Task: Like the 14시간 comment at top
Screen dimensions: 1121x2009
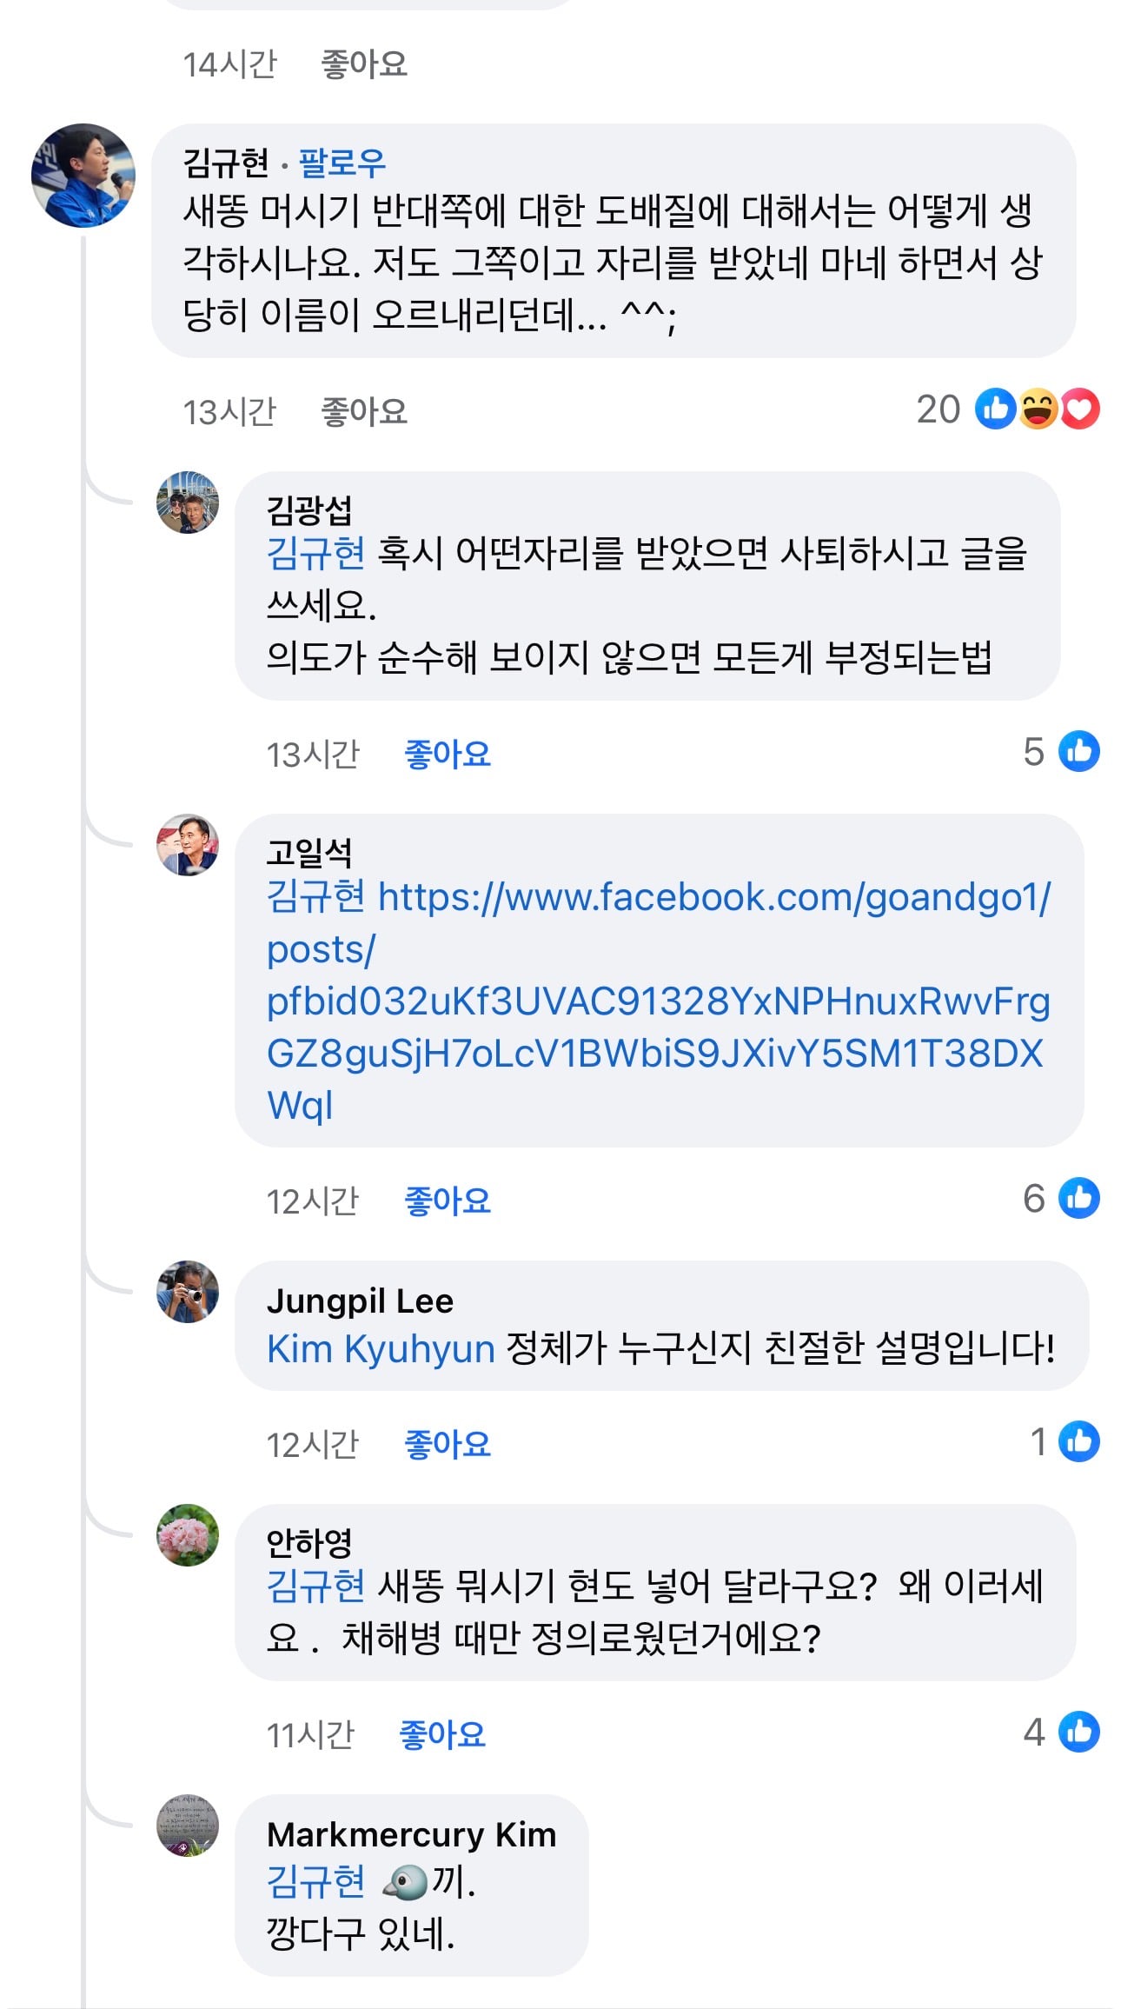Action: tap(364, 64)
